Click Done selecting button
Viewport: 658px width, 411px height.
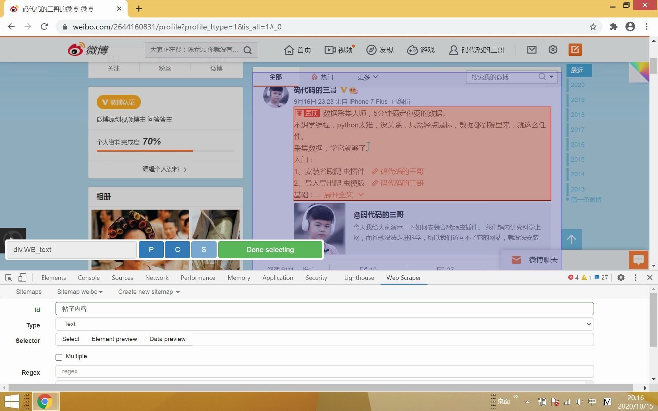[270, 250]
